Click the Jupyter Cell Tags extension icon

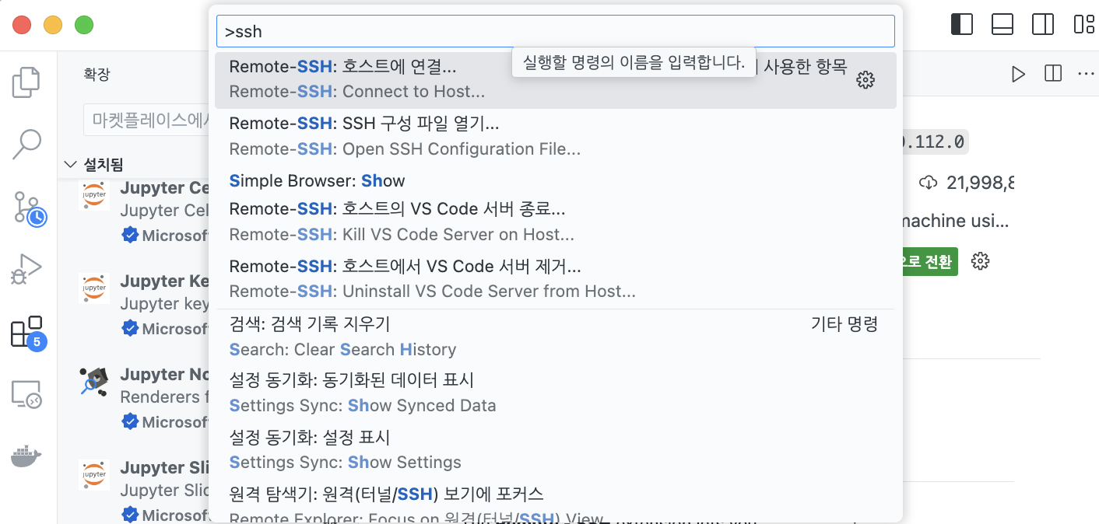tap(94, 194)
